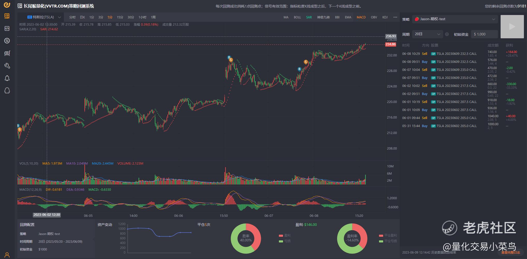The height and width of the screenshot is (259, 527).
Task: Click the question mark help icon near period
Action: click(447, 34)
